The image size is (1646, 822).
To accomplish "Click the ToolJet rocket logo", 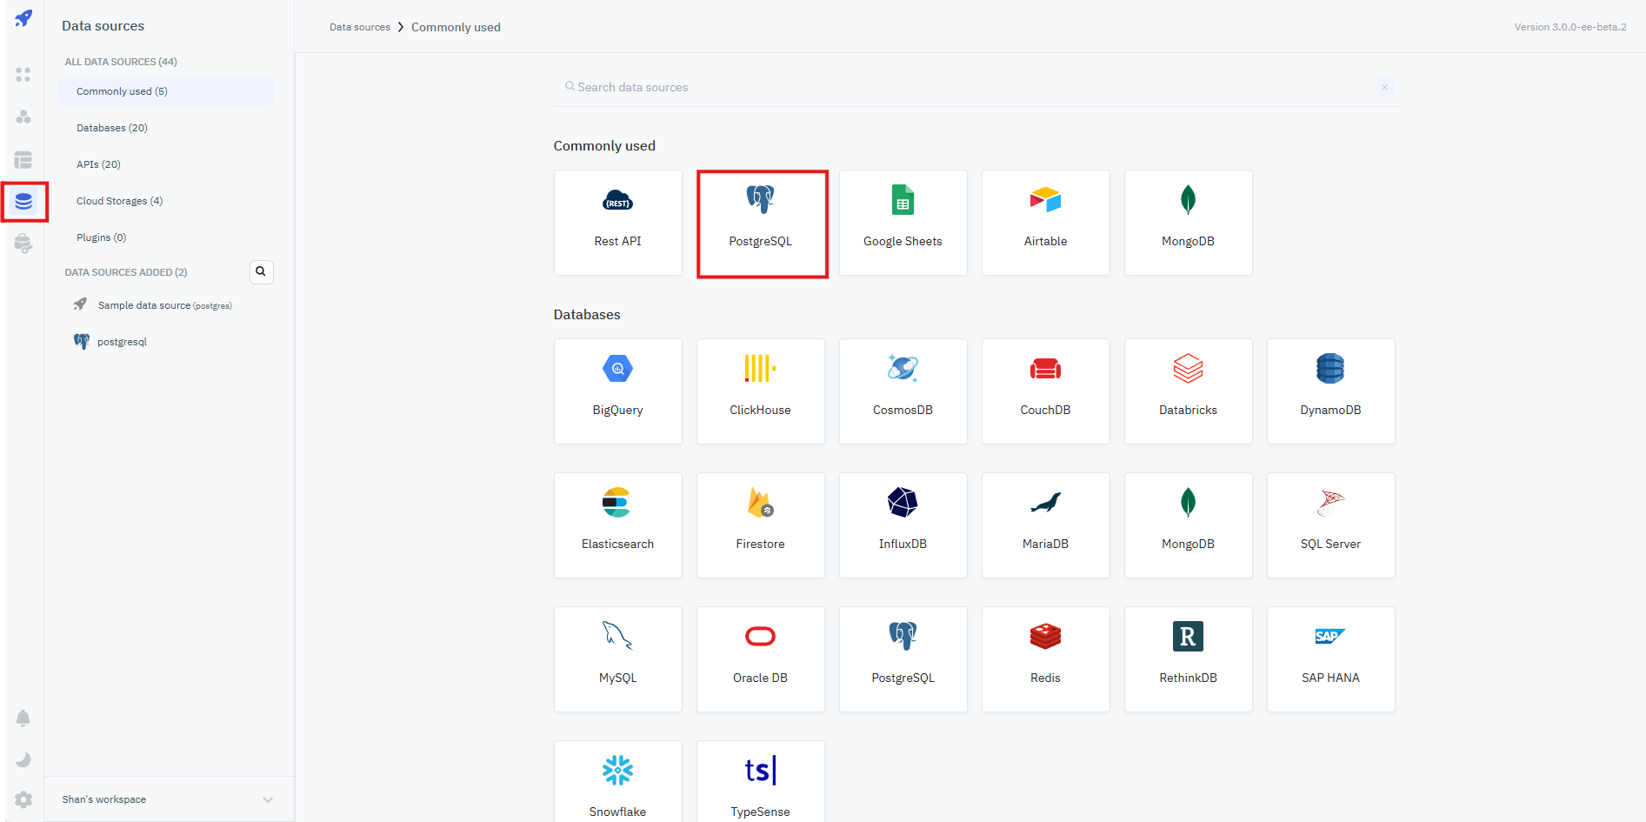I will [x=23, y=18].
